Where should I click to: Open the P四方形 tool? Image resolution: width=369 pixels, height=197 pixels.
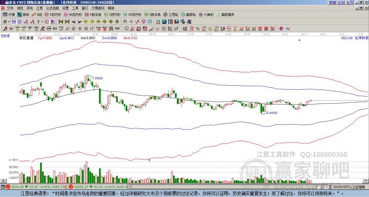[53, 14]
